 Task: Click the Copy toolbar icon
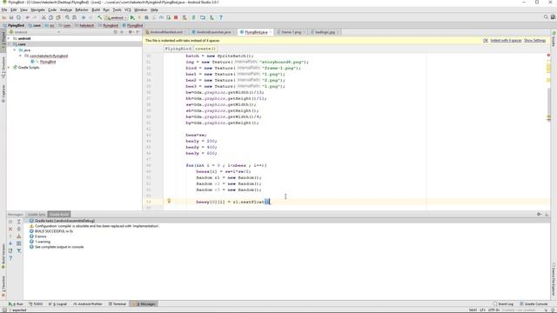[x=50, y=17]
